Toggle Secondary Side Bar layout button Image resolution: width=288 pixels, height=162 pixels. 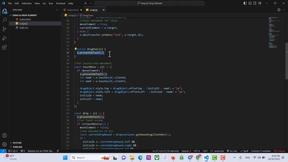click(255, 3)
